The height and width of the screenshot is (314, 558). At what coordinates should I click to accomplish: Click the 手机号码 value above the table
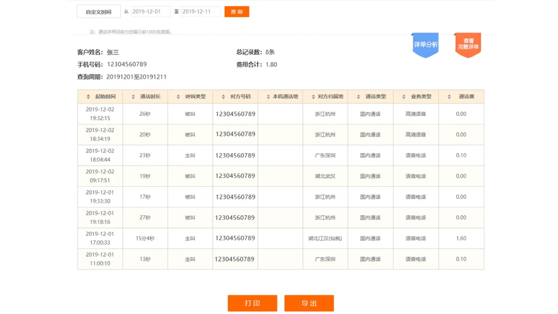tap(127, 64)
